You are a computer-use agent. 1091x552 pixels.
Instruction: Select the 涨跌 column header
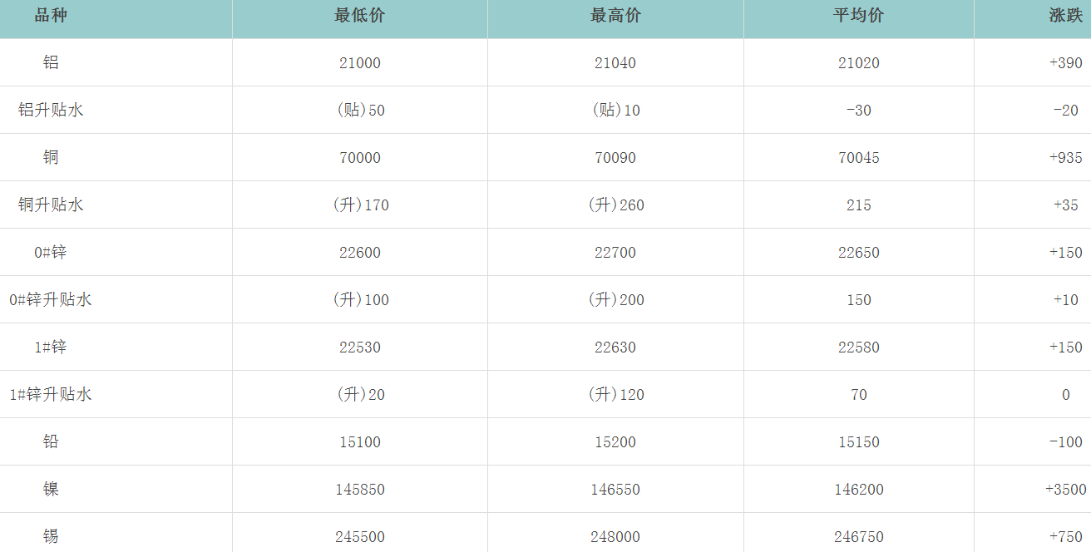point(1065,16)
